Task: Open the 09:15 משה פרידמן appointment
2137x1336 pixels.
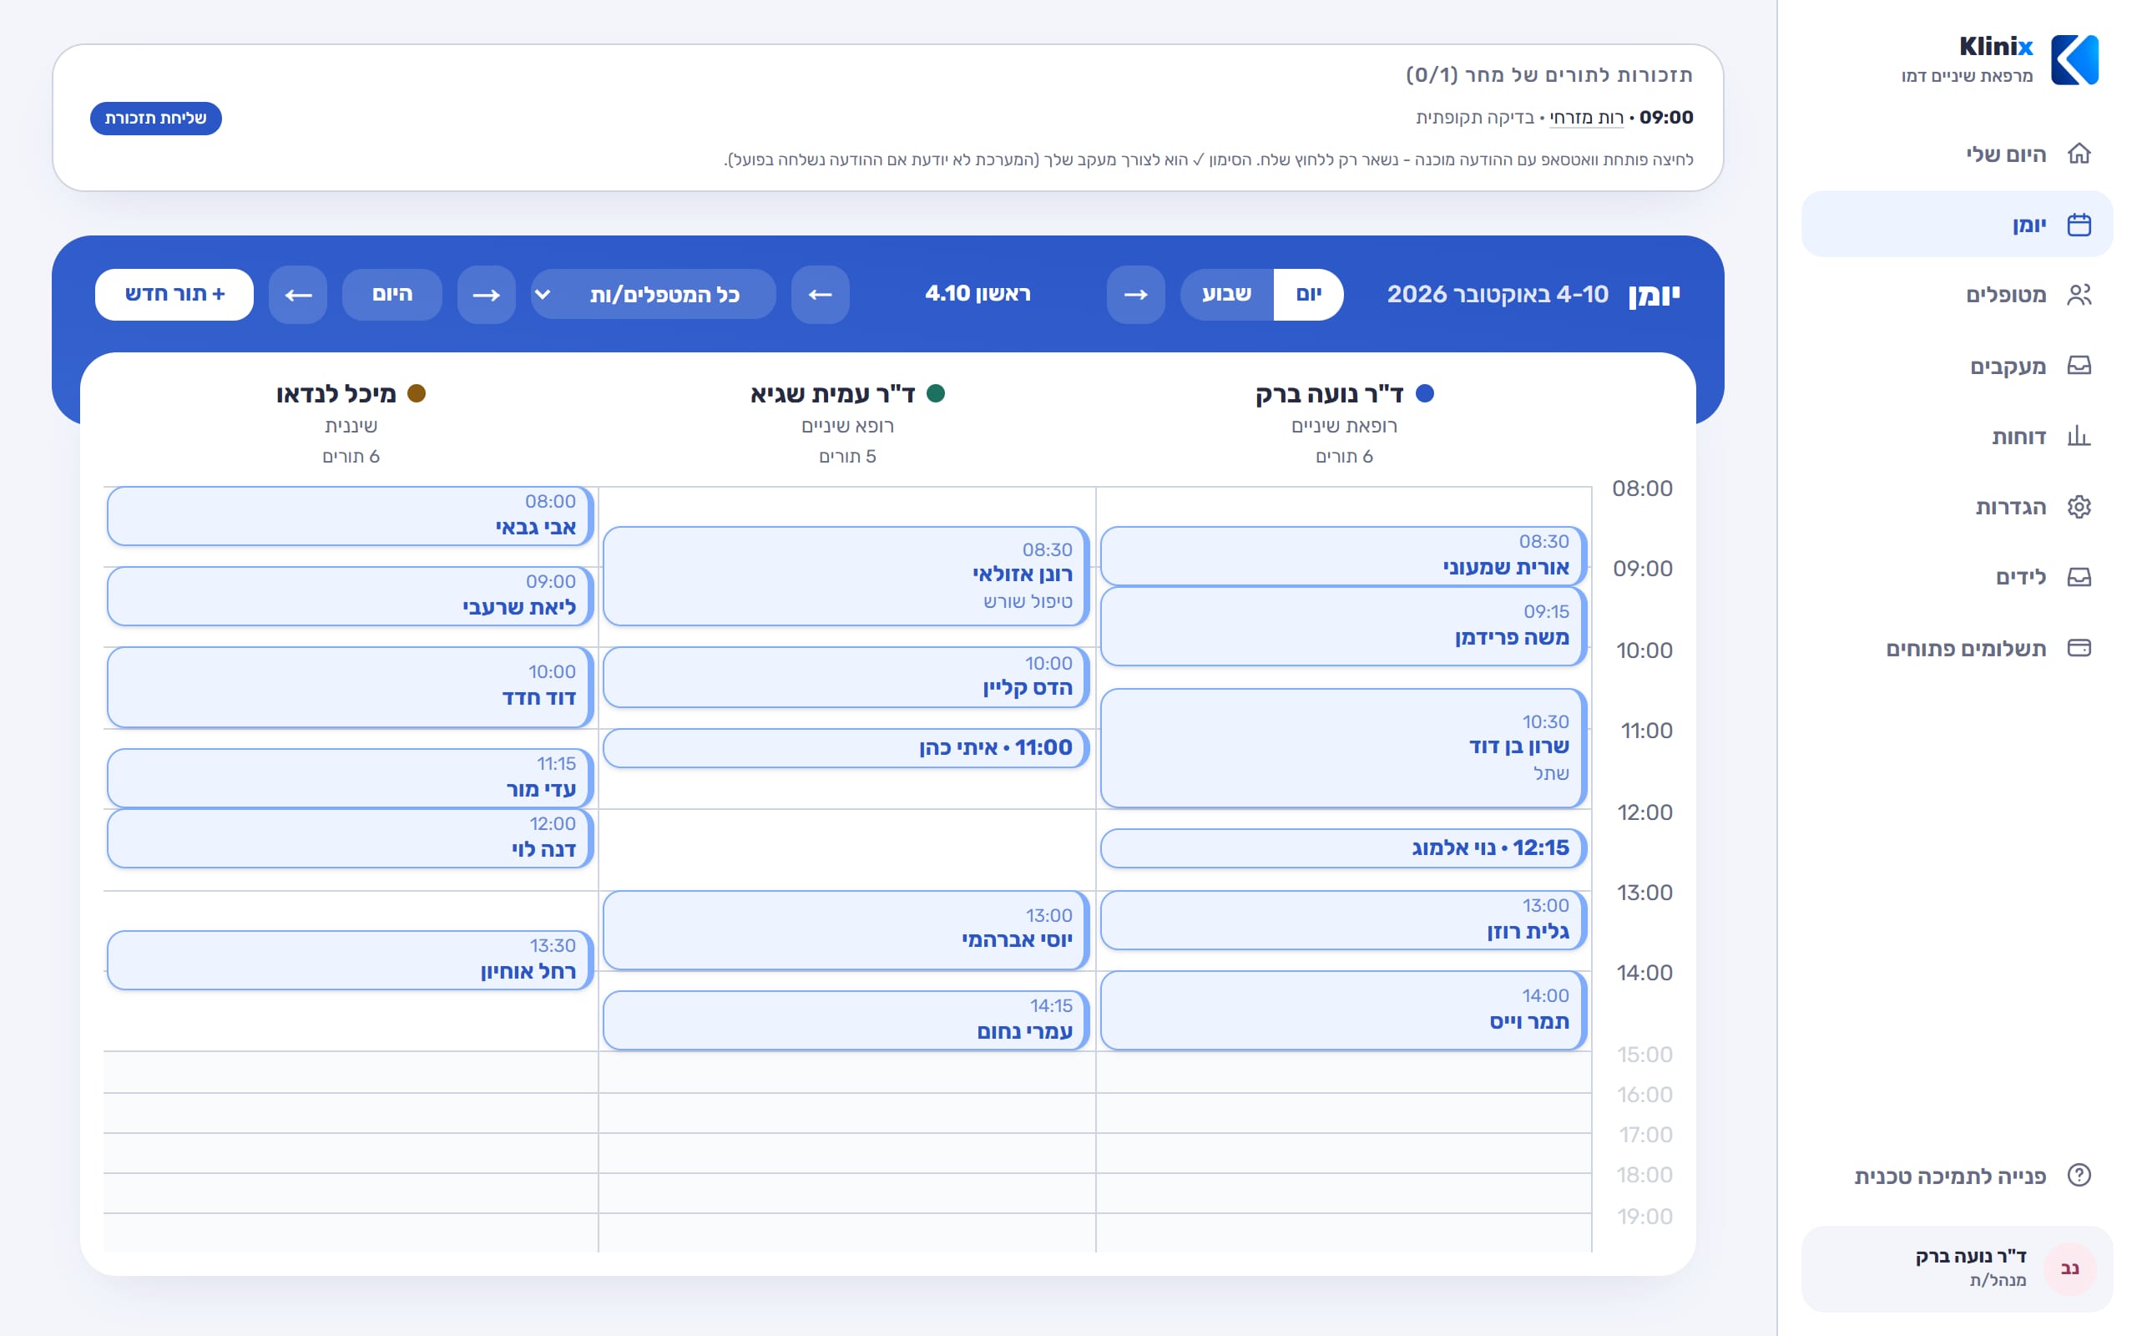Action: tap(1343, 626)
